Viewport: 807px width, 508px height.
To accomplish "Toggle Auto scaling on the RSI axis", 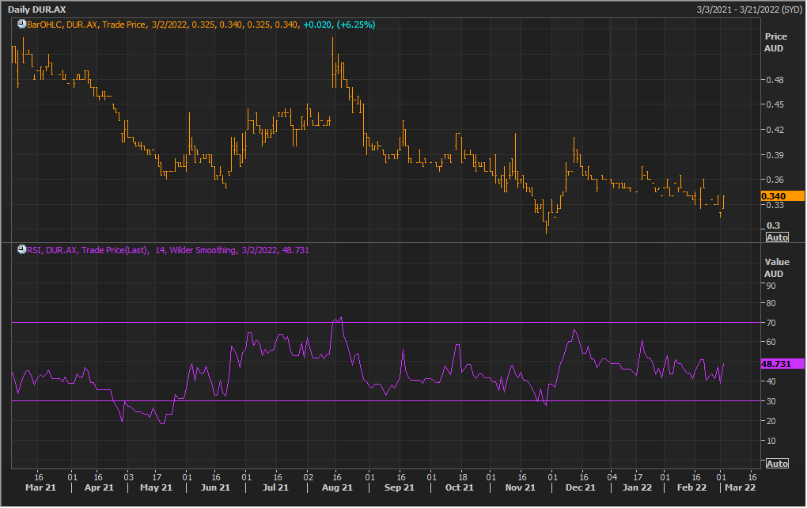I will [777, 463].
